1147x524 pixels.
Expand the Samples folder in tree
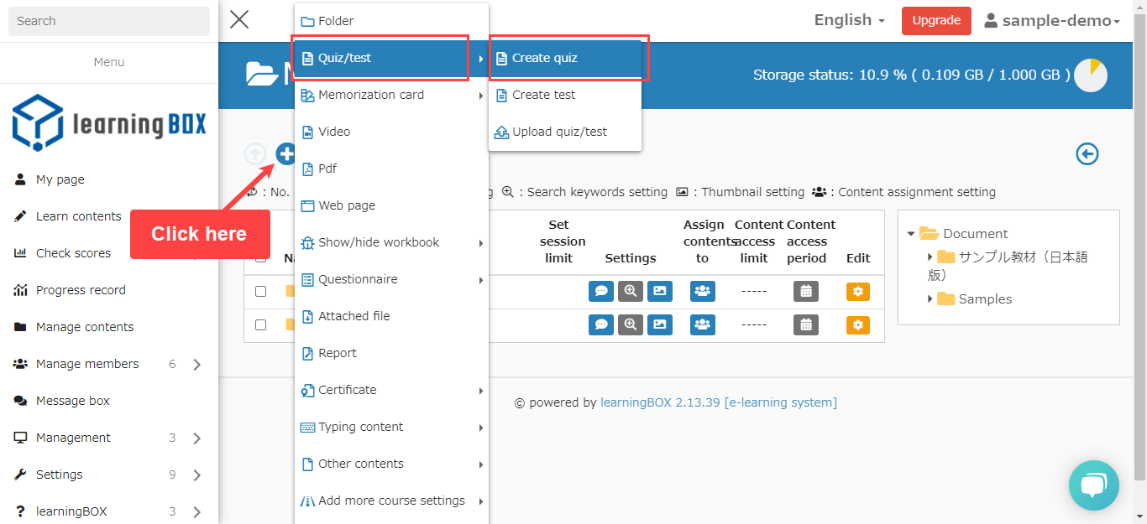pos(930,299)
